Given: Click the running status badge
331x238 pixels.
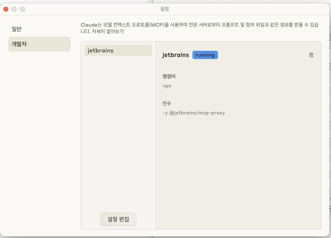Looking at the screenshot, I should (205, 55).
